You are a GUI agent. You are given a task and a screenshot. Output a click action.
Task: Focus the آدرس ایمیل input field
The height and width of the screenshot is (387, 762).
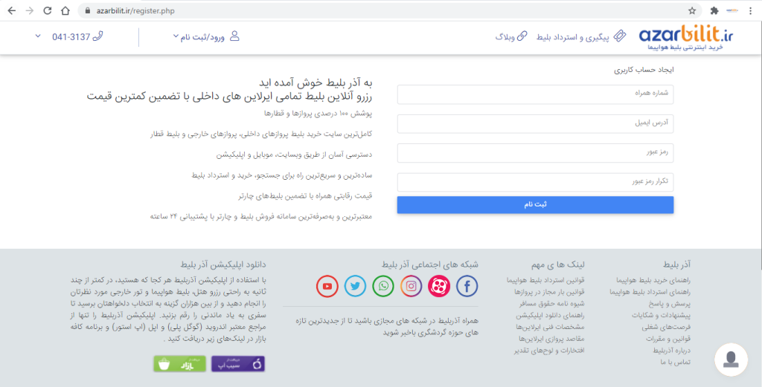click(x=535, y=123)
